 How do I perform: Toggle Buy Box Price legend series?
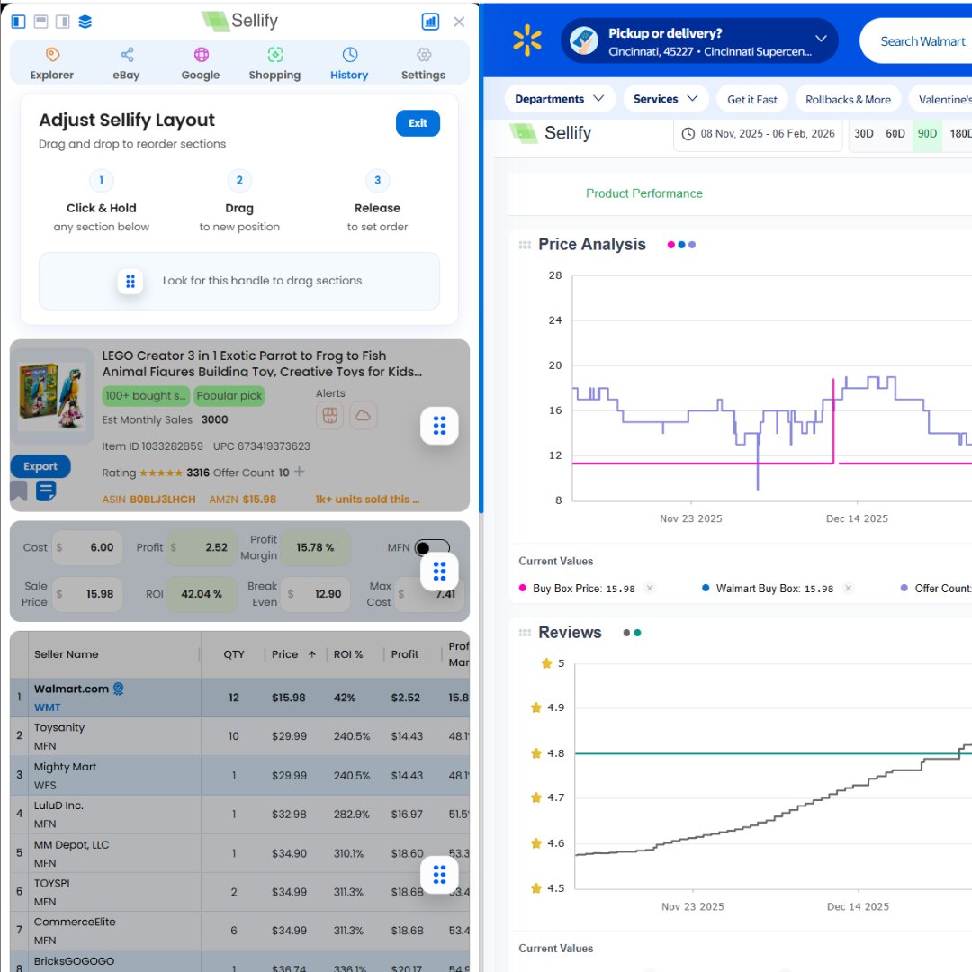[x=577, y=589]
